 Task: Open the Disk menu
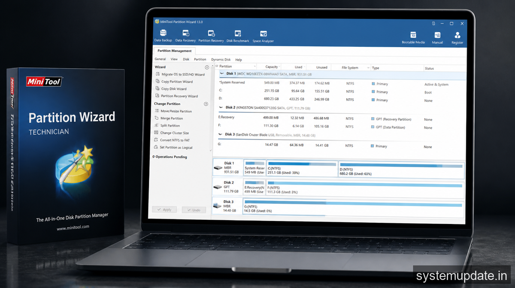click(x=186, y=59)
